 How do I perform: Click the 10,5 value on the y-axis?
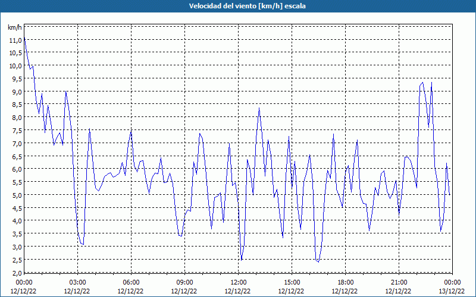(15, 53)
